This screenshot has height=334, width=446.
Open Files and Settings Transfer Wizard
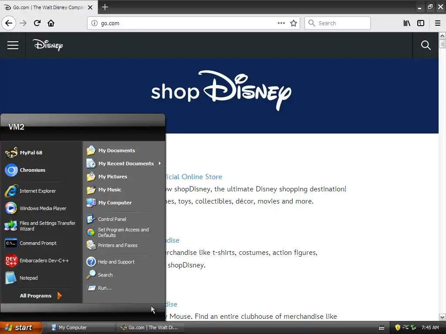[x=42, y=226]
